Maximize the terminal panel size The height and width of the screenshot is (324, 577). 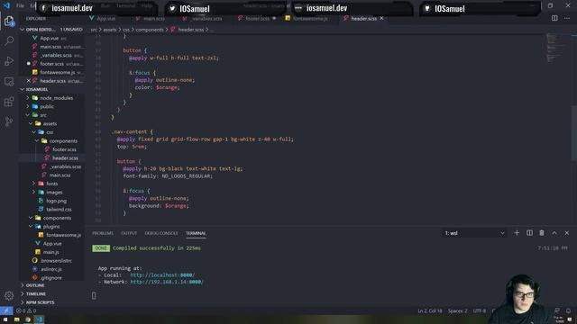[554, 233]
